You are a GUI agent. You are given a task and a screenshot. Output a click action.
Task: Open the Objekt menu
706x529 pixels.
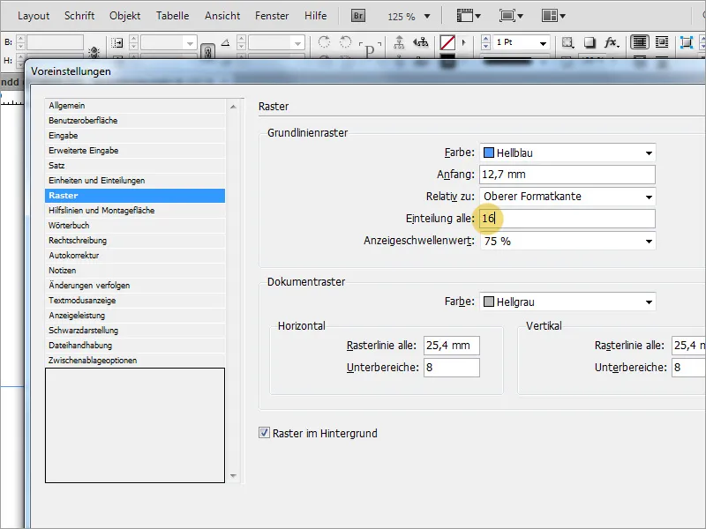(x=124, y=16)
